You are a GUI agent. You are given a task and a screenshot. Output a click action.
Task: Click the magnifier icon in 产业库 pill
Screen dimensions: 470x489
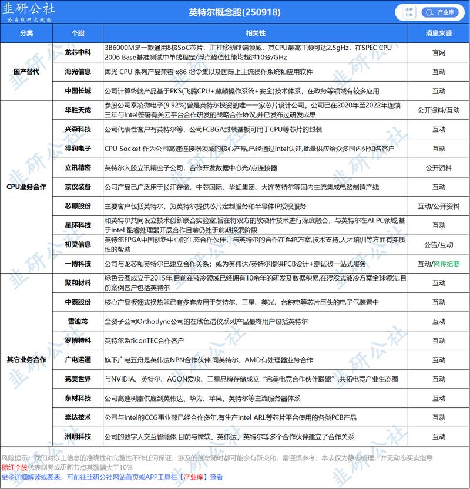pyautogui.click(x=429, y=12)
